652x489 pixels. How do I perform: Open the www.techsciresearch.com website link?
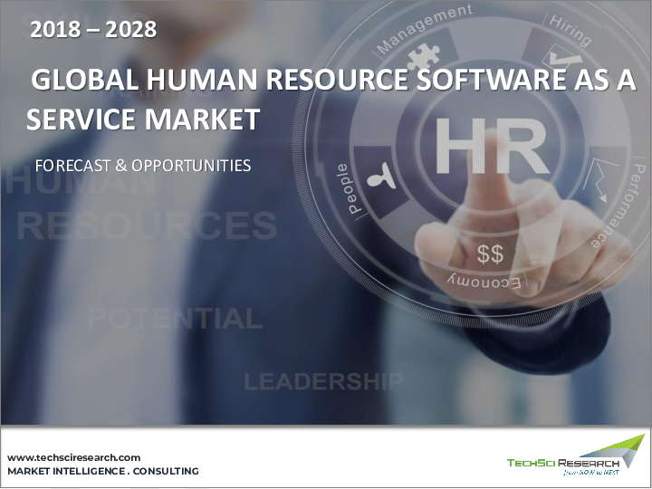(x=73, y=458)
